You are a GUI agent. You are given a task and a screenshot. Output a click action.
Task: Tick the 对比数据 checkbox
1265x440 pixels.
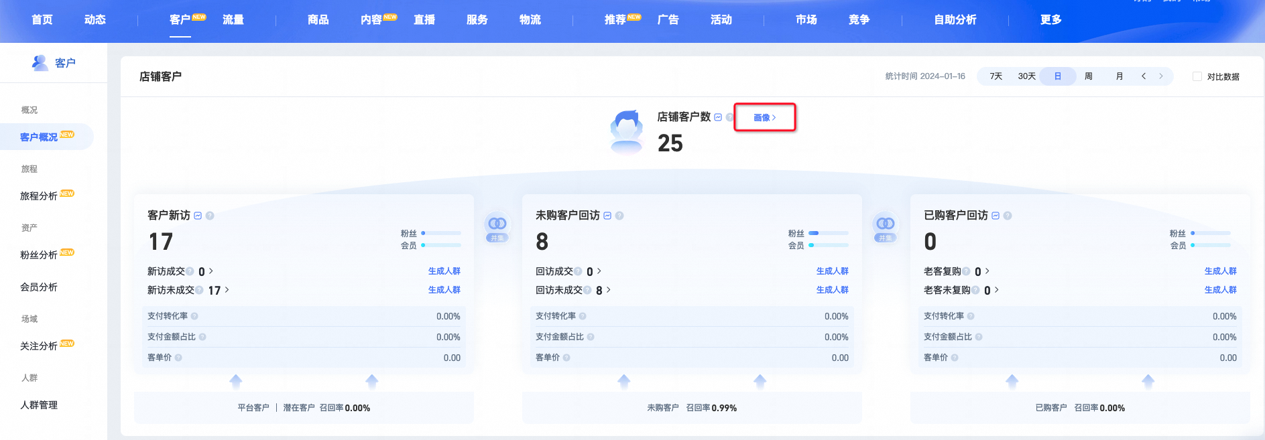coord(1197,76)
